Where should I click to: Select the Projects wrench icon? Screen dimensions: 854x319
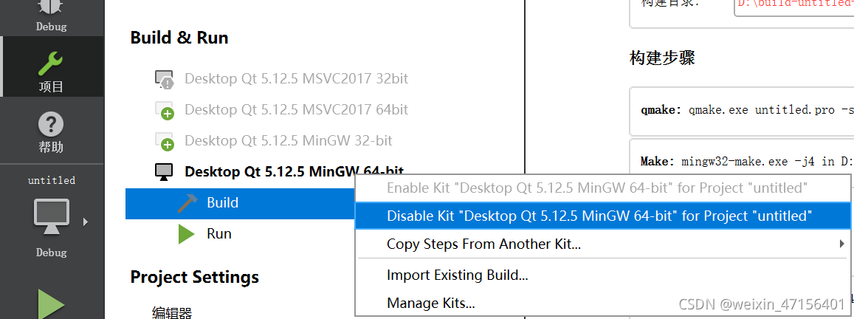point(51,64)
